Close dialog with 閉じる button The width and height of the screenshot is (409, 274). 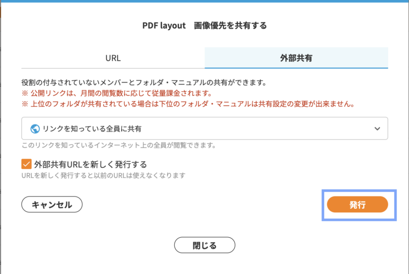[x=204, y=245]
